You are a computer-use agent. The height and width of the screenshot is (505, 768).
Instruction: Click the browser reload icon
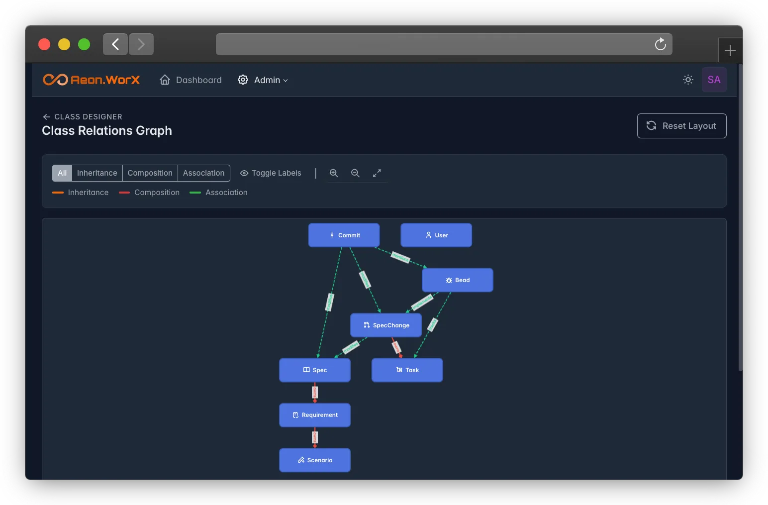coord(660,44)
